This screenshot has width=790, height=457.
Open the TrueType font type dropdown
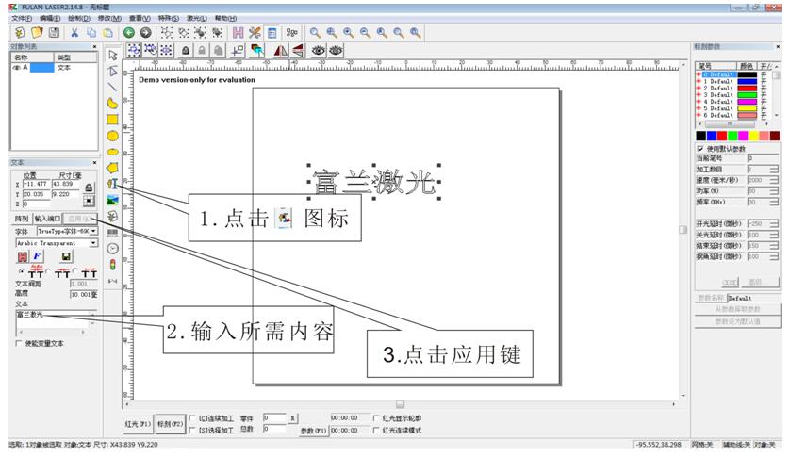tap(93, 230)
